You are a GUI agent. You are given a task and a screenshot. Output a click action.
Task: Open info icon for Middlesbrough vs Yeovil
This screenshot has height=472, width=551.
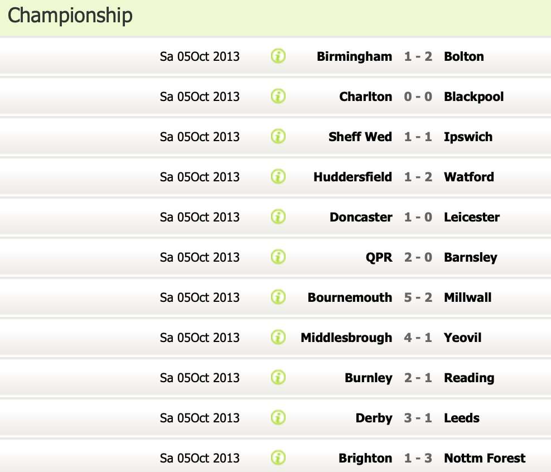point(278,338)
